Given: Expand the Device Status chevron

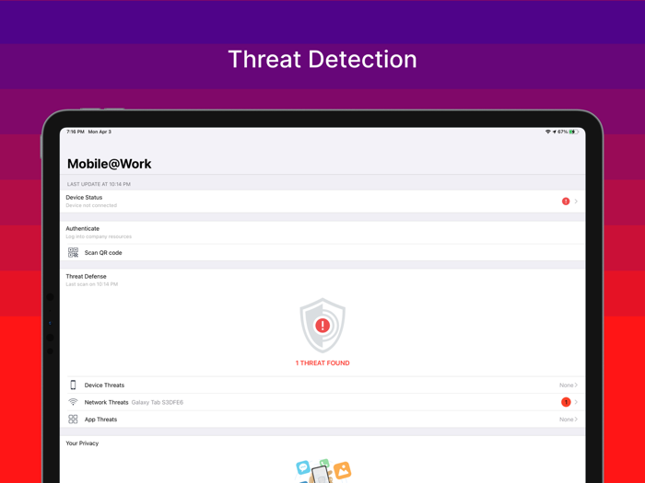Looking at the screenshot, I should click(x=576, y=201).
